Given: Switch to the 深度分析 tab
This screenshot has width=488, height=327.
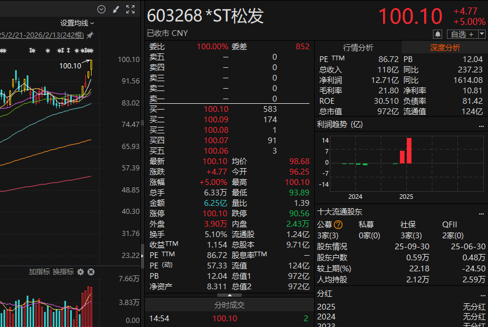Looking at the screenshot, I should pyautogui.click(x=445, y=48).
